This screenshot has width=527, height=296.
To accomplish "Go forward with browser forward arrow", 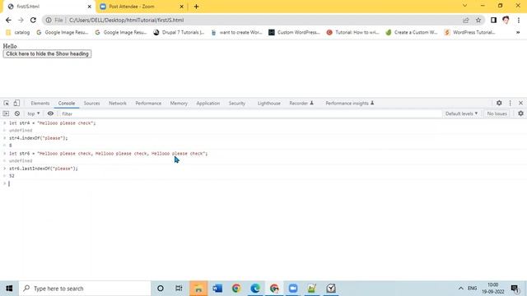I will tap(21, 20).
